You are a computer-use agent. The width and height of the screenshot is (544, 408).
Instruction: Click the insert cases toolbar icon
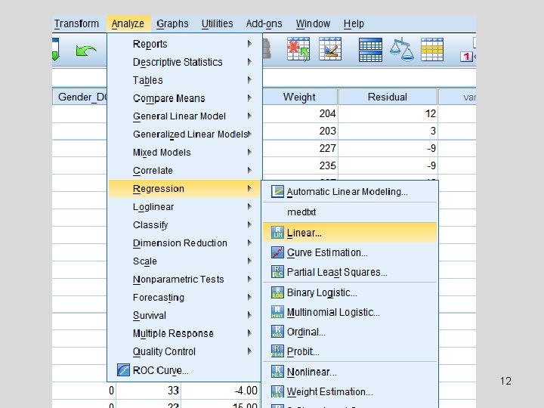pyautogui.click(x=298, y=49)
